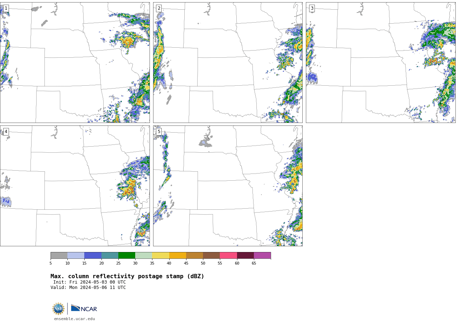Click the gray 5-10 dBZ swatch
Viewport: 459px width, 323px height.
pyautogui.click(x=59, y=256)
